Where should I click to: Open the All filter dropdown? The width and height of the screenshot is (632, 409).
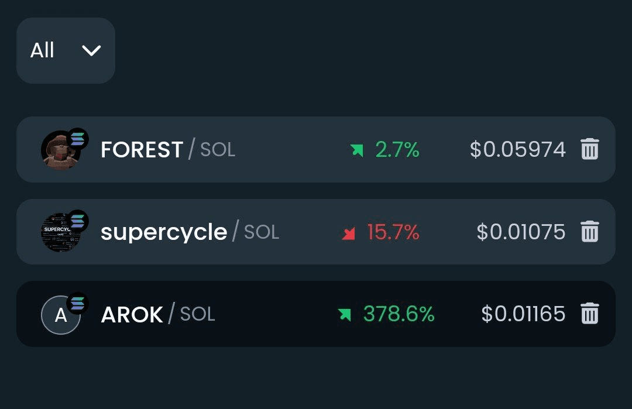pyautogui.click(x=66, y=50)
